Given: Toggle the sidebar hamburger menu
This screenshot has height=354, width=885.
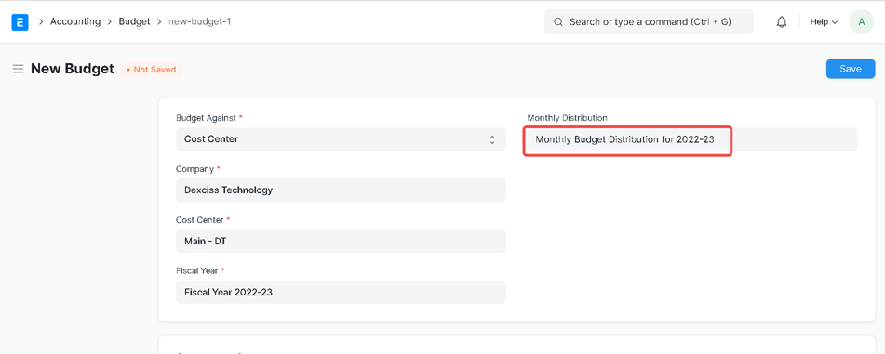Looking at the screenshot, I should [18, 70].
